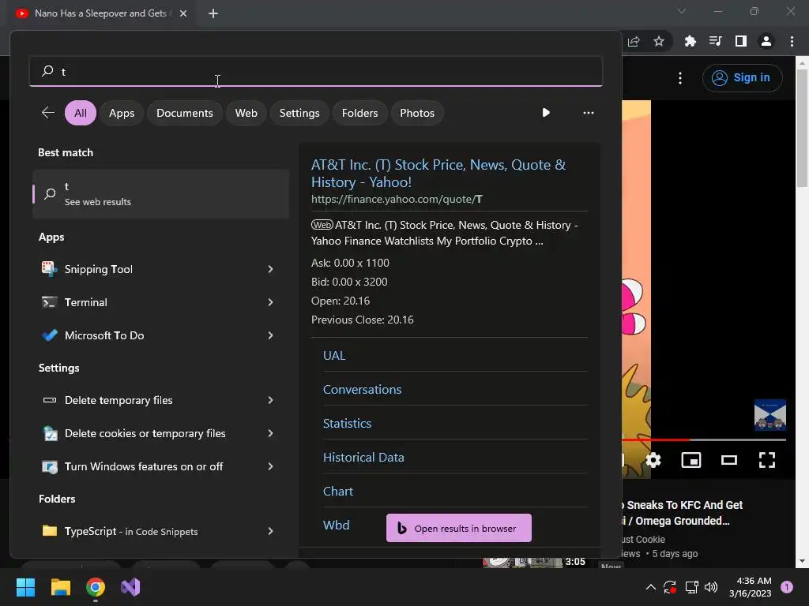Open Wbd link in preview

pos(337,525)
